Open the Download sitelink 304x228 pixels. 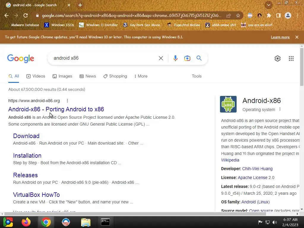point(26,136)
